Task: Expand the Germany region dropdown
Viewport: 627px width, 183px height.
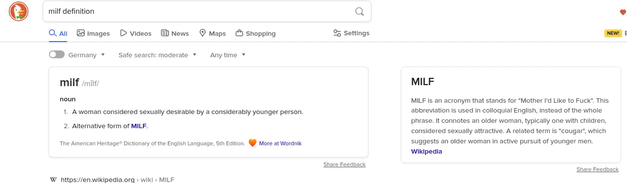Action: coord(87,55)
